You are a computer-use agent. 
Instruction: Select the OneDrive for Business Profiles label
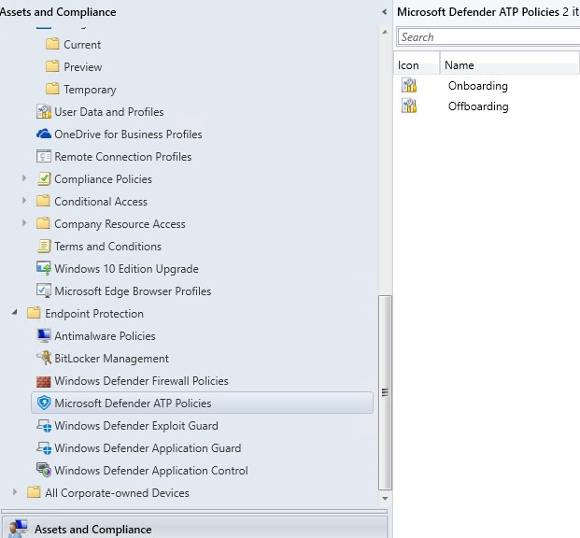(x=128, y=134)
